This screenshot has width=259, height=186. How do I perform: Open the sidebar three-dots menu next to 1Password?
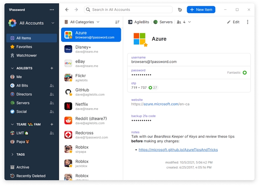(x=52, y=10)
